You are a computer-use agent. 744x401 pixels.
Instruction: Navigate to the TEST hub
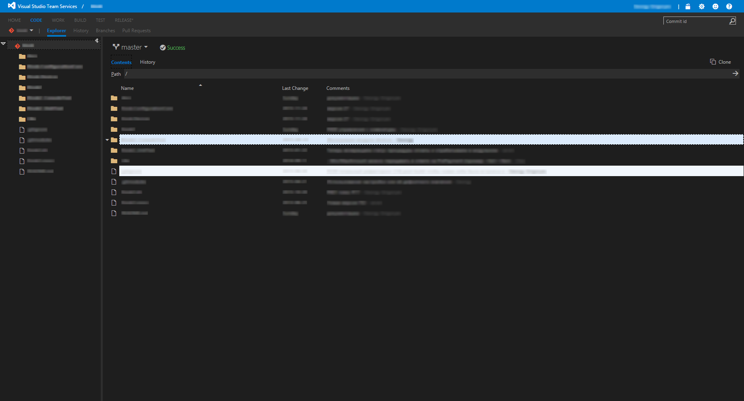[x=100, y=20]
